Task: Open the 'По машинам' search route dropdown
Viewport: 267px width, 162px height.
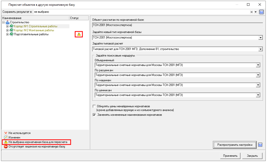Action: click(258, 85)
